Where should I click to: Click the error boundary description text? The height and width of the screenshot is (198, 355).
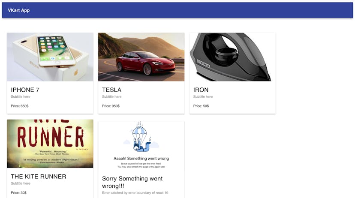coord(135,193)
